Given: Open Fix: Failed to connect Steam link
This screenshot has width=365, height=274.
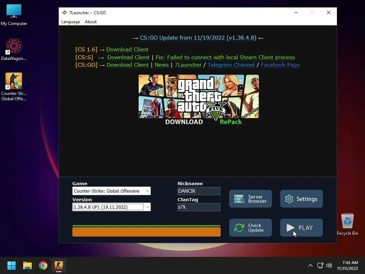Looking at the screenshot, I should point(225,57).
